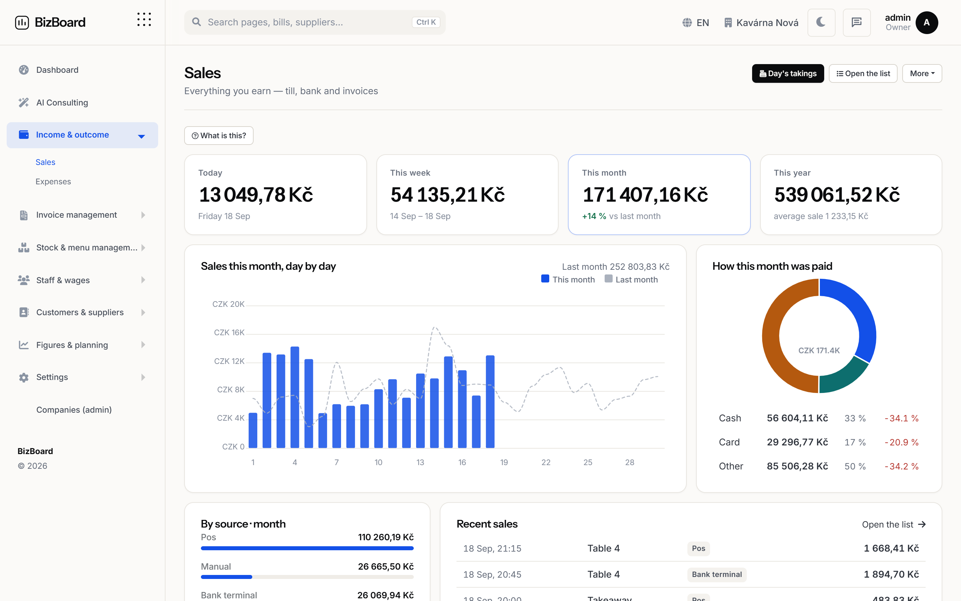Click the Settings gear icon
Image resolution: width=961 pixels, height=601 pixels.
(24, 377)
